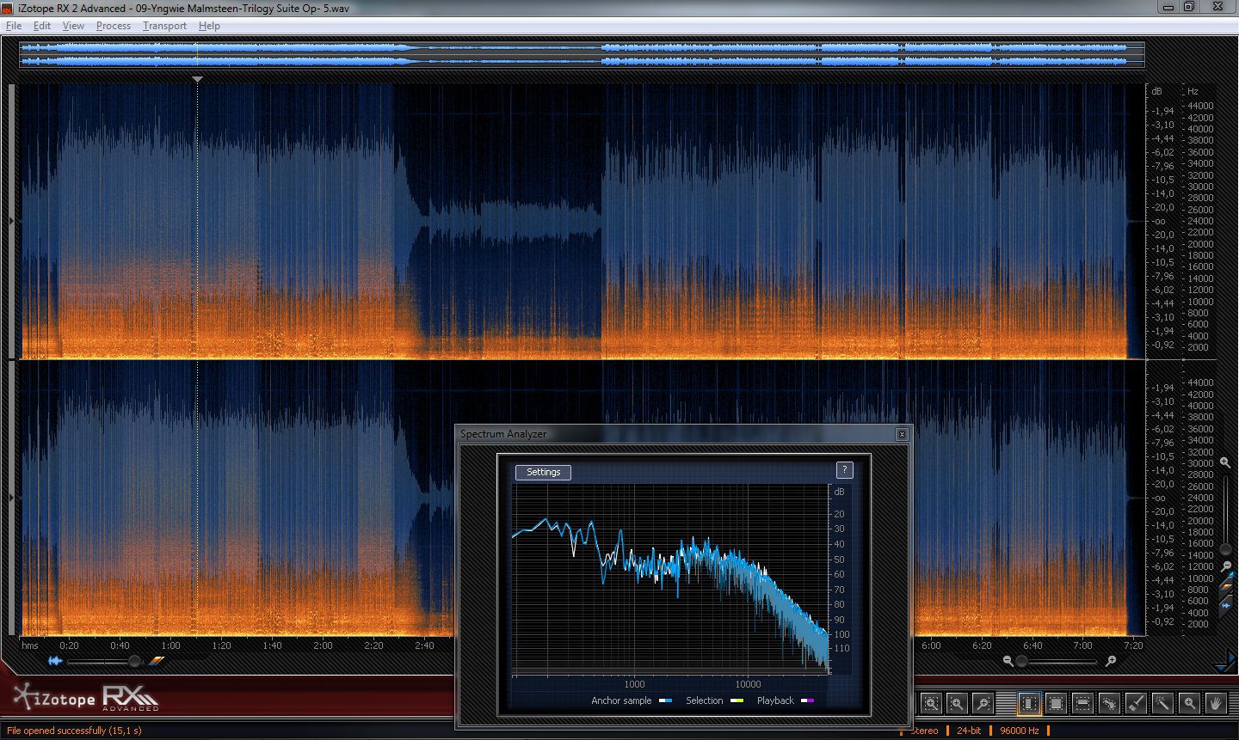Screen dimensions: 1239x740
Task: Select the time-frequency rectangle selection tool
Action: click(x=1056, y=703)
